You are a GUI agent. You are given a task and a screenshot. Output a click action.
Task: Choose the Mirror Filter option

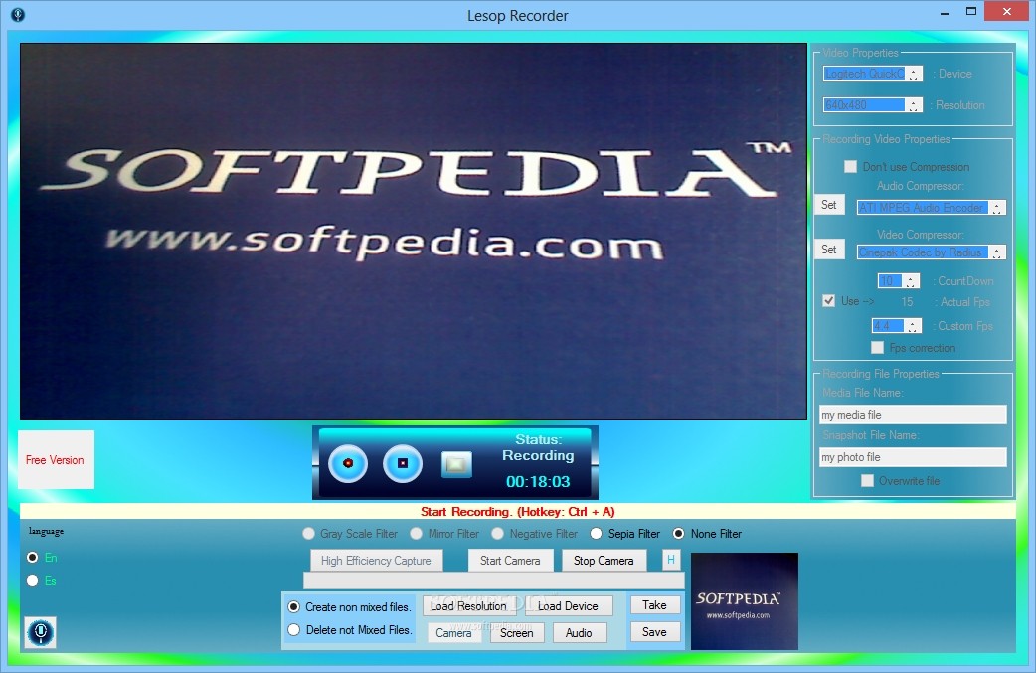point(417,533)
